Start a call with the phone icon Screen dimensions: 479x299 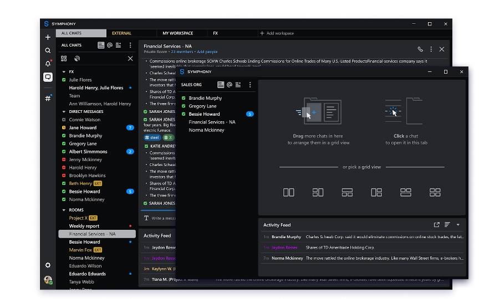coord(420,49)
